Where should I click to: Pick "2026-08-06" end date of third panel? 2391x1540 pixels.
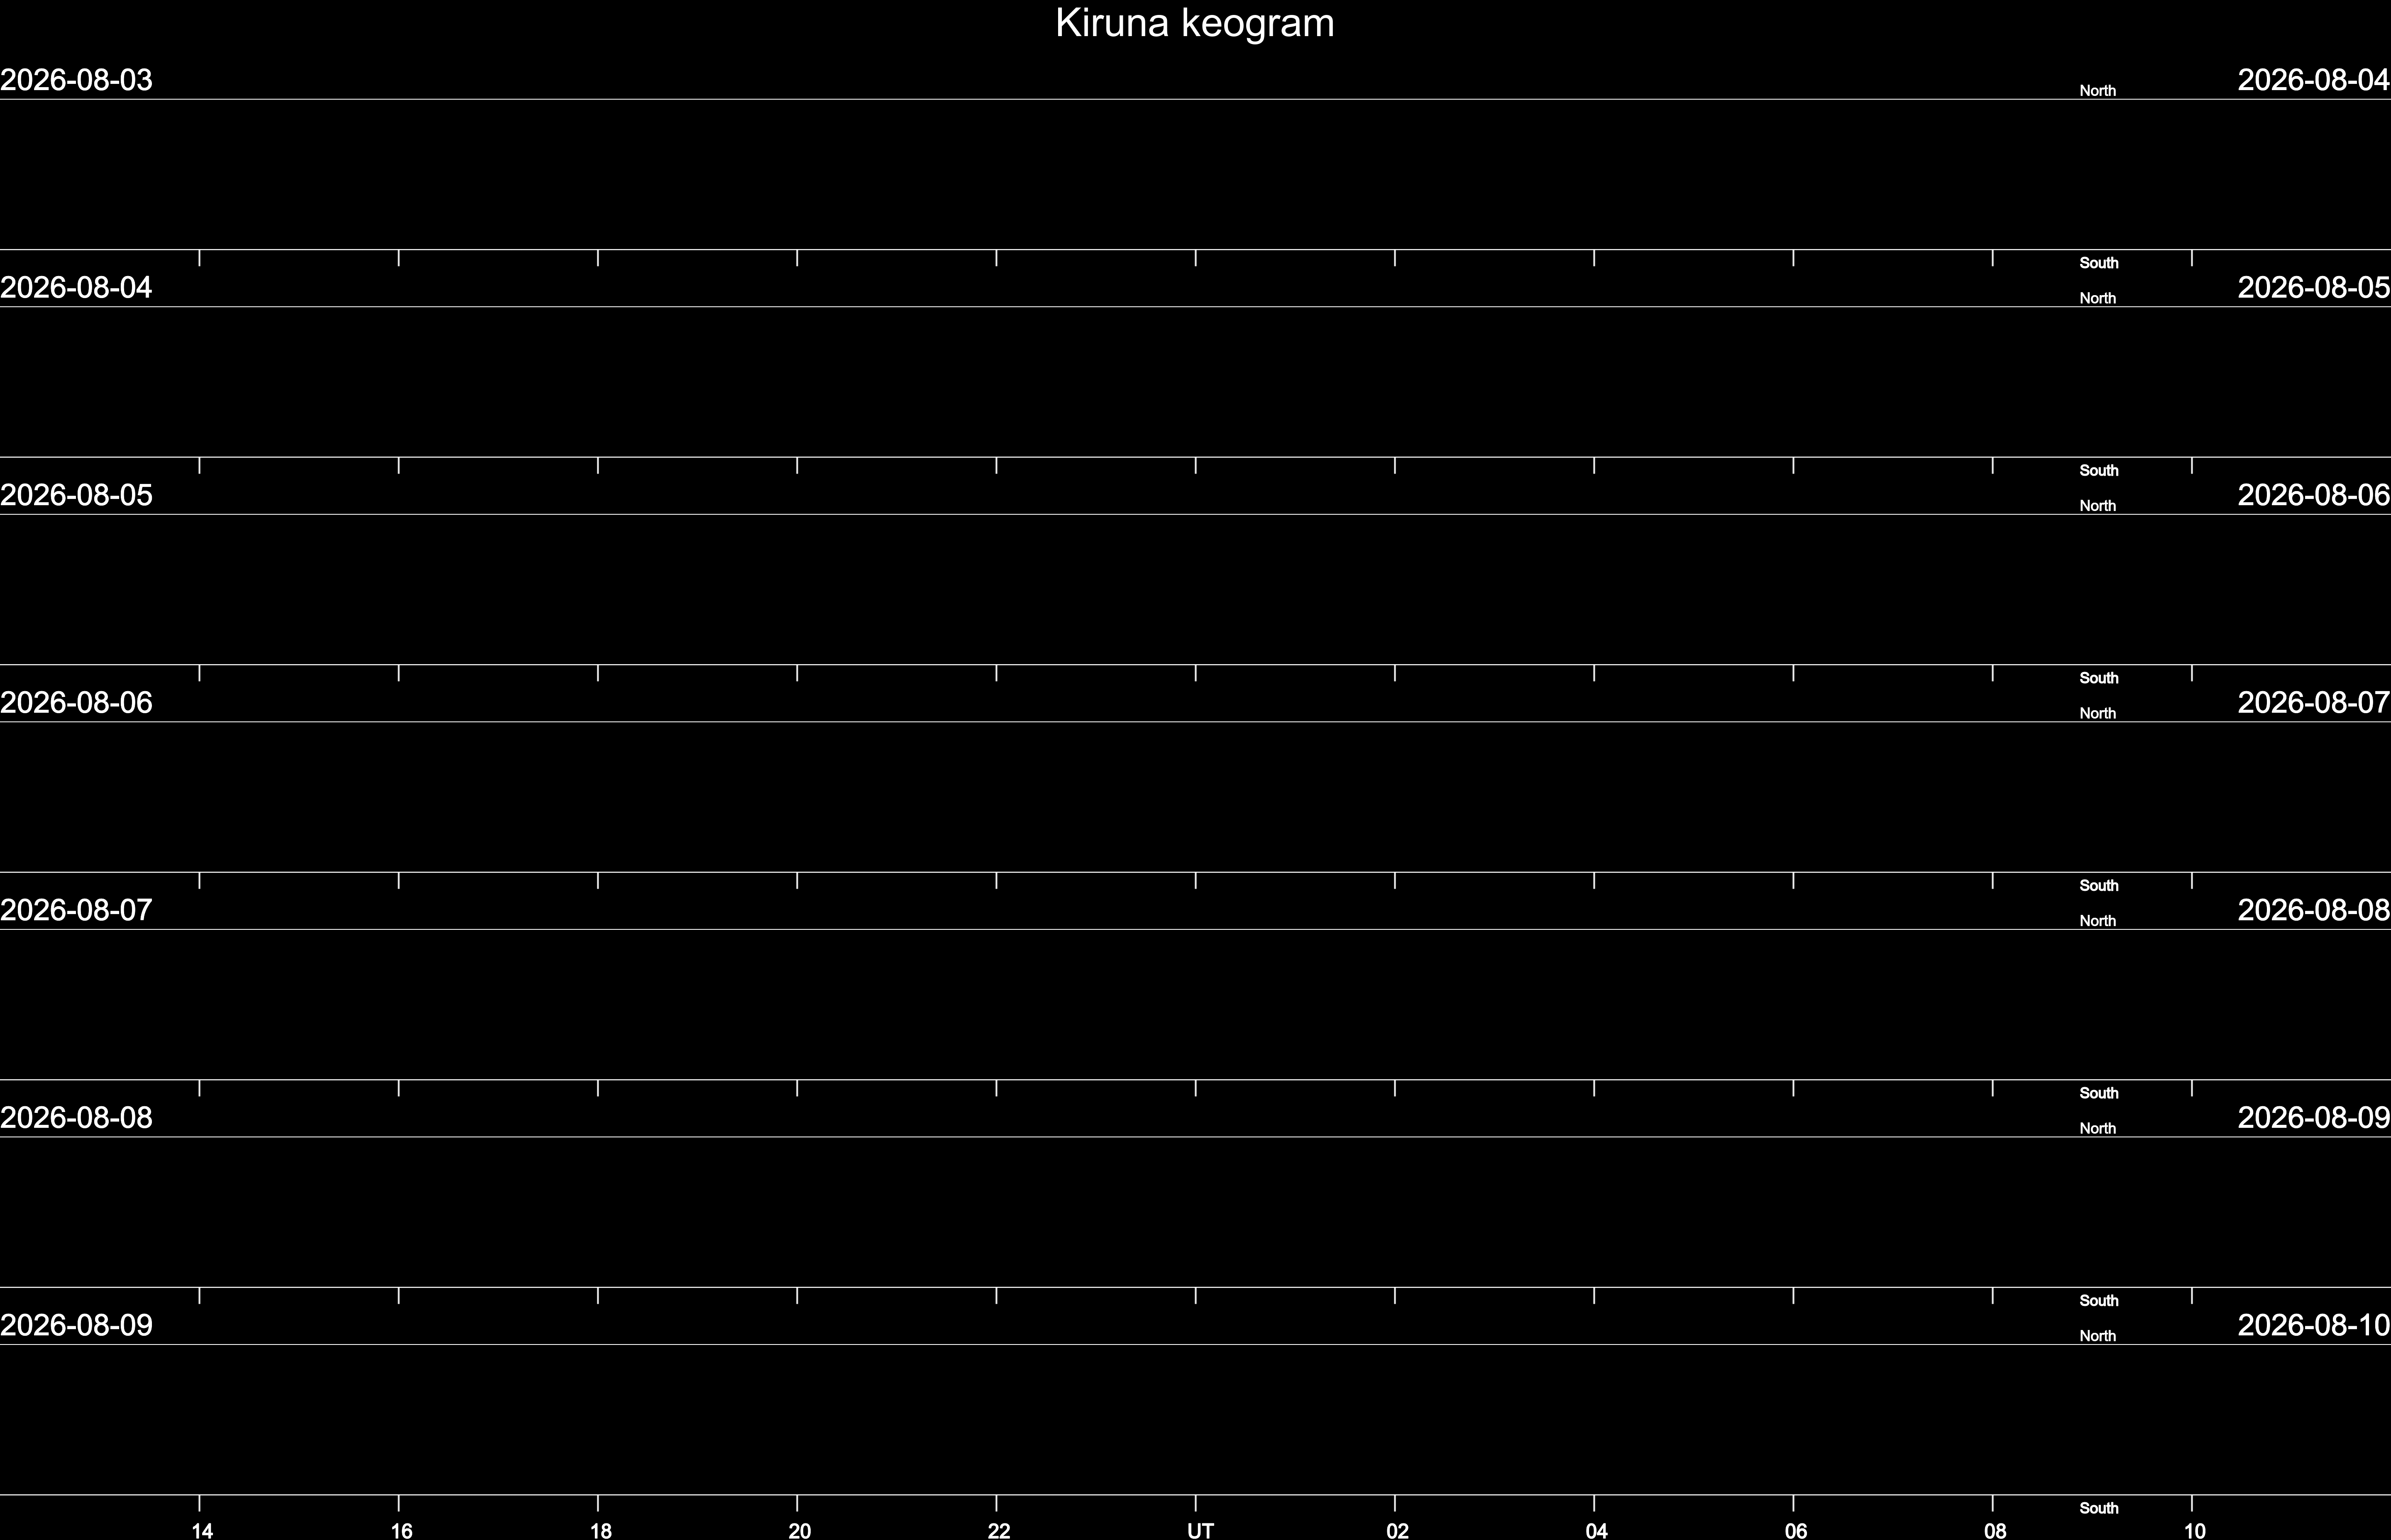[x=2314, y=495]
